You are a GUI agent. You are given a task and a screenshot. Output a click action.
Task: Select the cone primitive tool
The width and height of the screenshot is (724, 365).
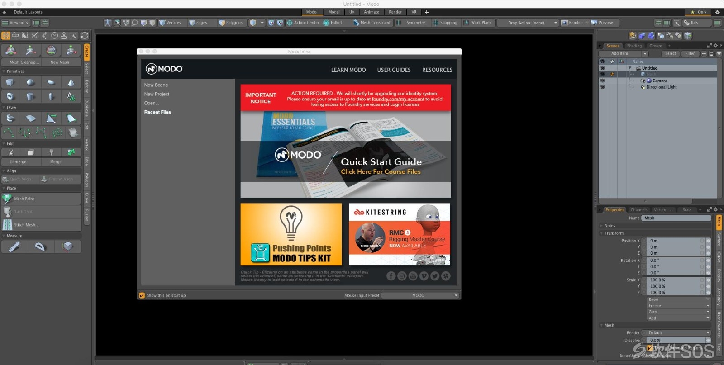click(x=71, y=82)
